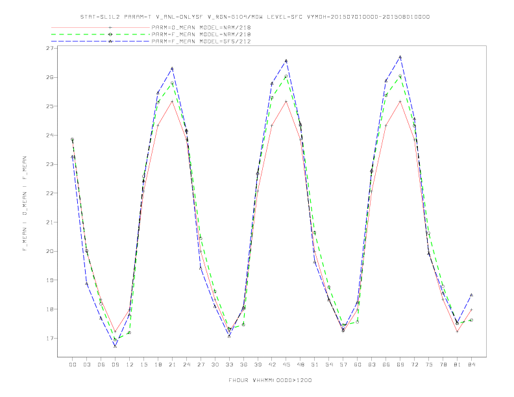The image size is (514, 397).
Task: Click x-axis tick label 12
Action: 130,365
